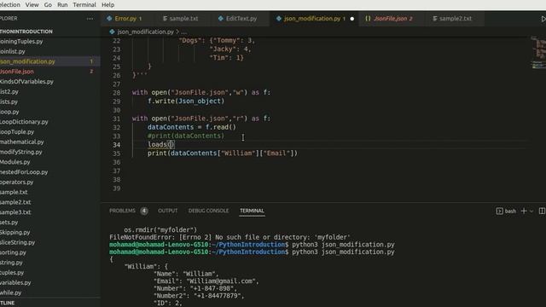Image resolution: width=546 pixels, height=307 pixels.
Task: Click JSON braces icon on JsonFile.json tab
Action: tap(368, 19)
